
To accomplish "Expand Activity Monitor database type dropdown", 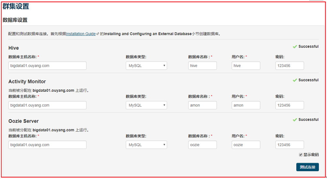I will click(x=146, y=105).
